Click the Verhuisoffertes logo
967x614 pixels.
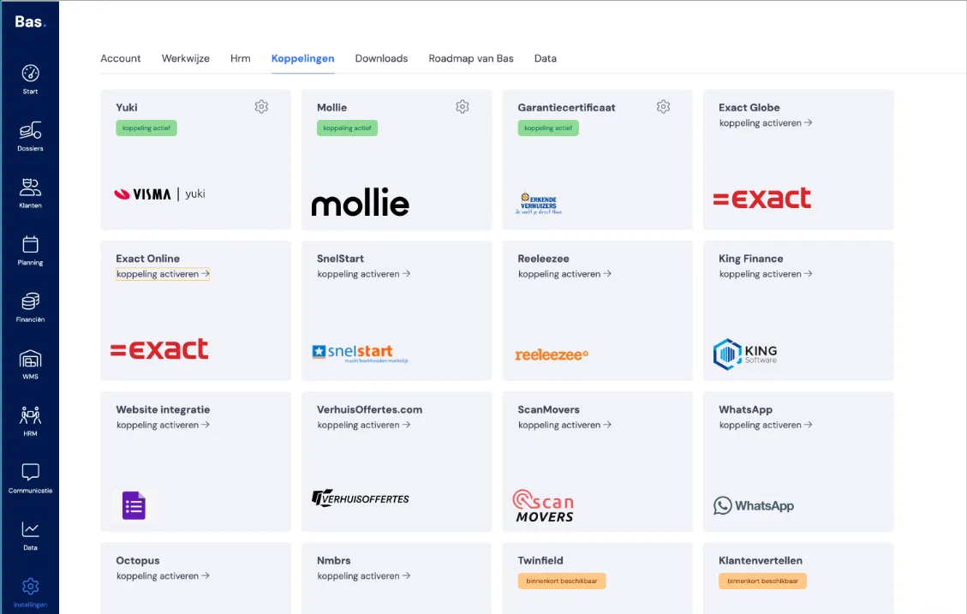click(x=360, y=498)
